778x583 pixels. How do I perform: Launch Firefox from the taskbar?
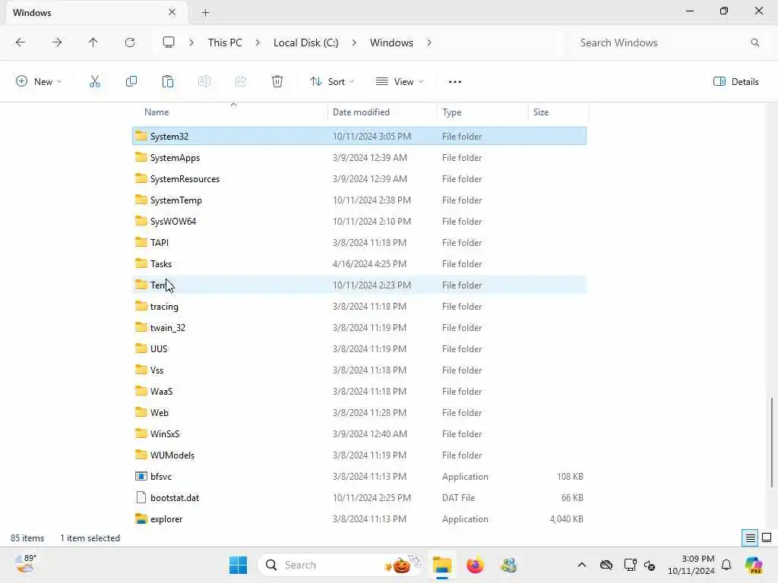pos(475,565)
